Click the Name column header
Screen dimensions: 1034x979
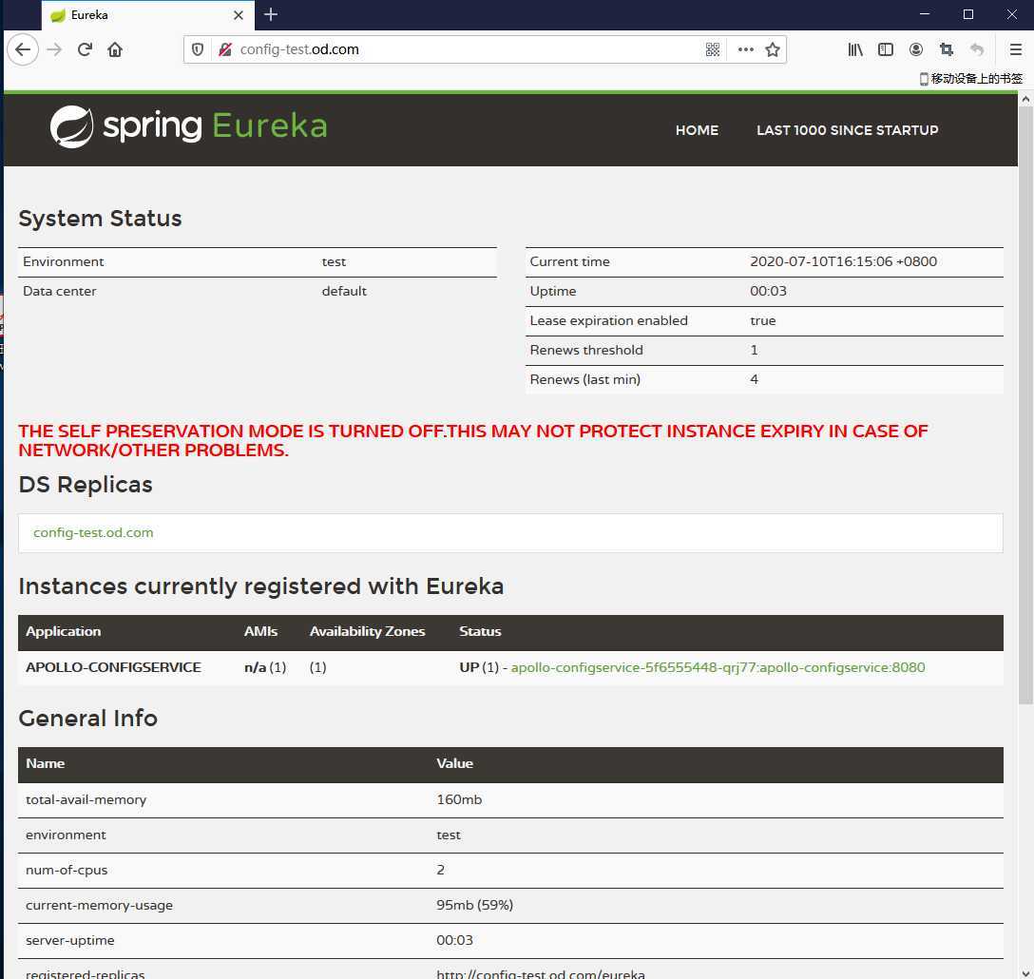coord(46,763)
